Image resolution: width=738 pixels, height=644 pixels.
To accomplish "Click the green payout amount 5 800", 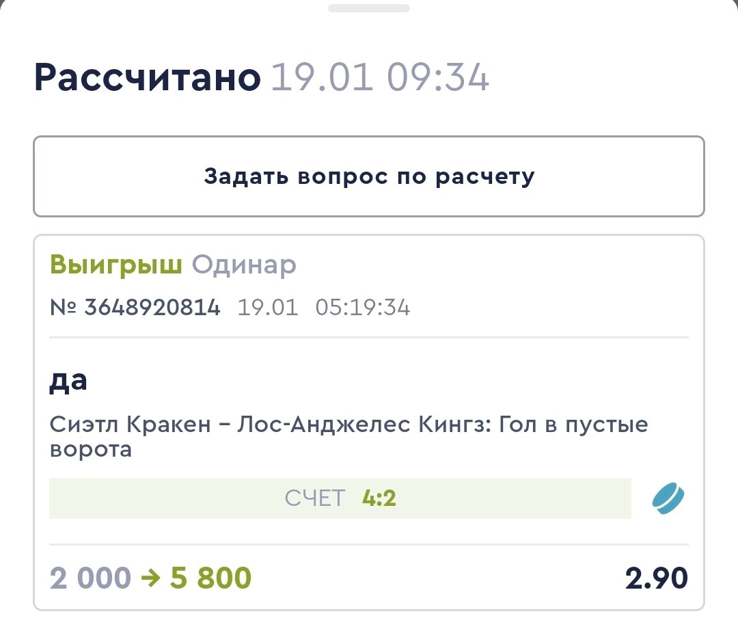I will point(210,578).
